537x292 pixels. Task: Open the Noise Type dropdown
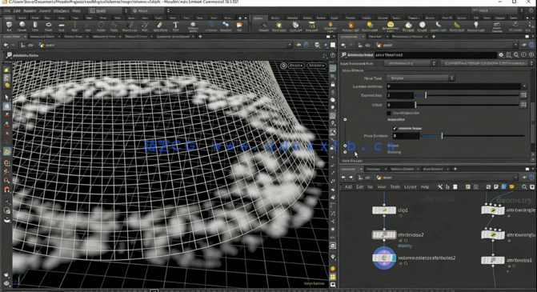coord(420,78)
